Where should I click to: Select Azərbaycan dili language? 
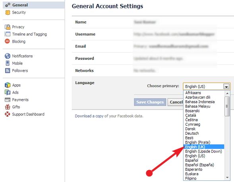click(x=203, y=97)
